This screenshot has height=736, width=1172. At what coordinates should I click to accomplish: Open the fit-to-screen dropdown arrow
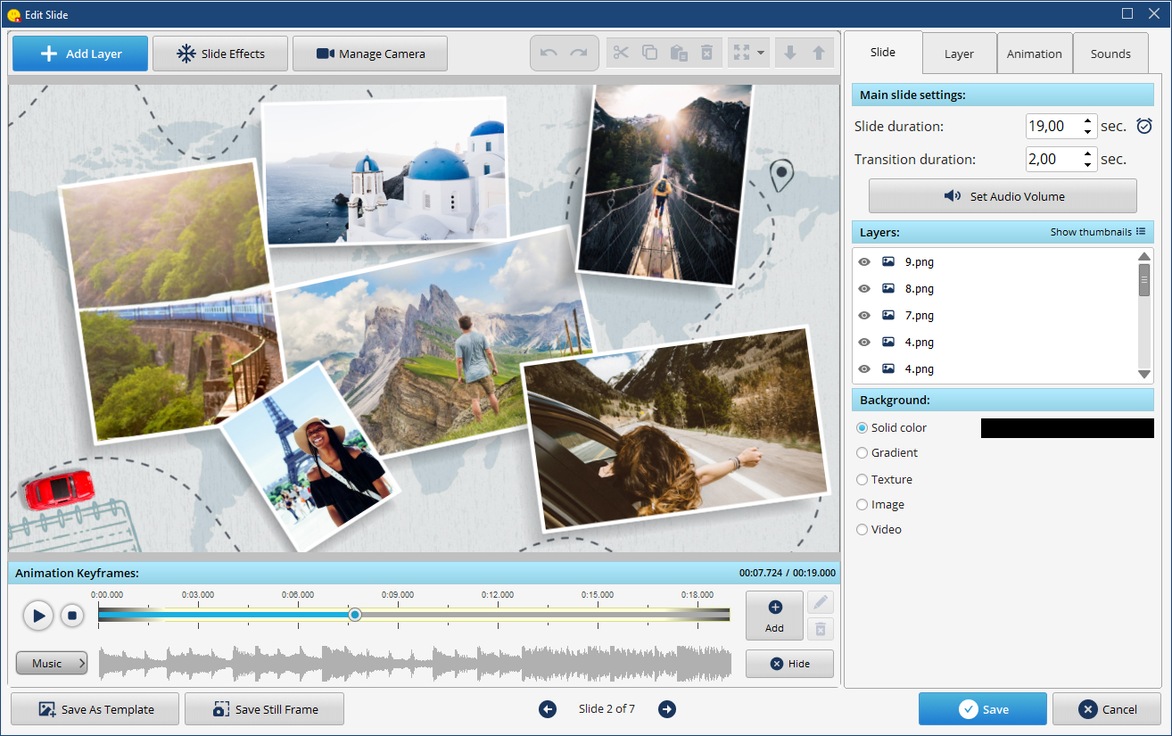click(761, 54)
